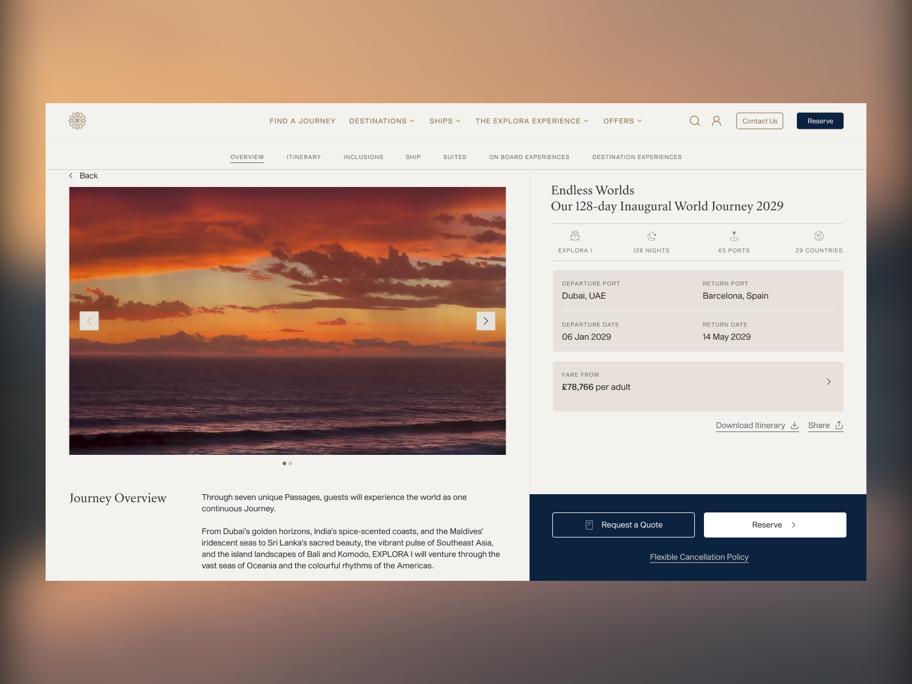Expand the Ships dropdown menu
The height and width of the screenshot is (684, 912).
[445, 121]
